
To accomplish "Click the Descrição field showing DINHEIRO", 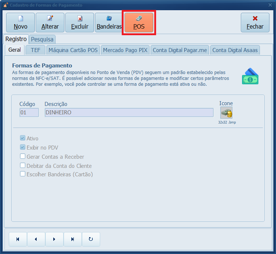I will (x=129, y=113).
